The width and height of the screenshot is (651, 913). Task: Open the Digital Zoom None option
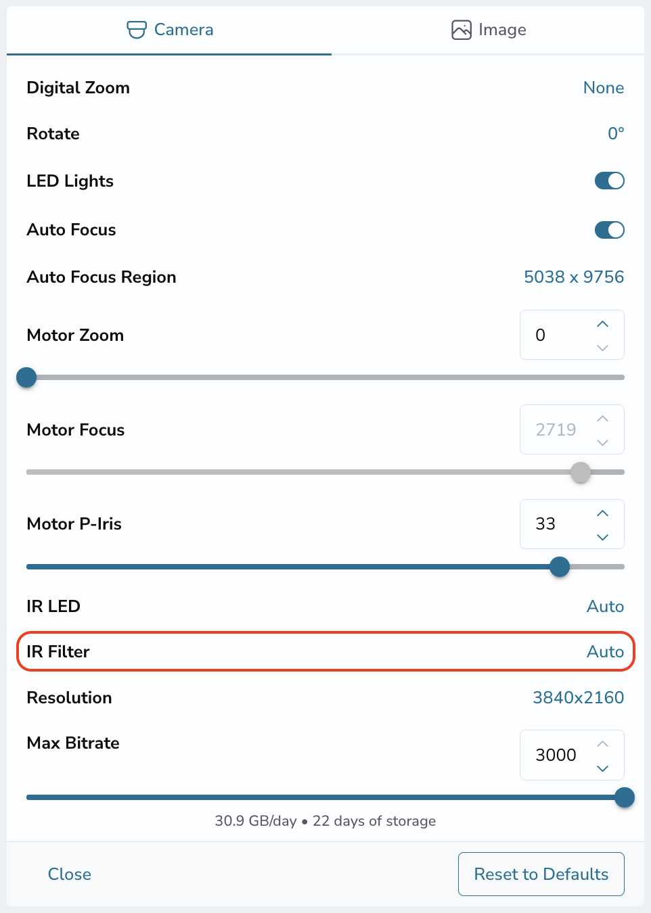pos(604,88)
